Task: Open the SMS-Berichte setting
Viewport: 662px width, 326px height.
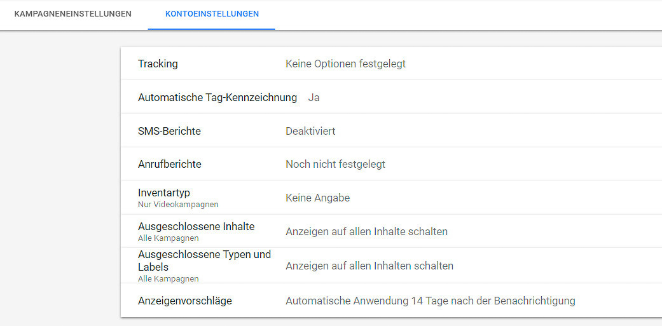Action: click(169, 131)
